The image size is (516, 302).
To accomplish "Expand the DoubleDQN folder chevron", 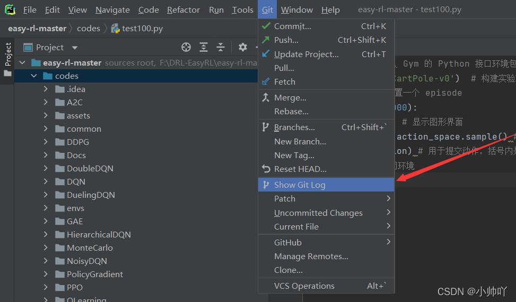I will [x=46, y=168].
